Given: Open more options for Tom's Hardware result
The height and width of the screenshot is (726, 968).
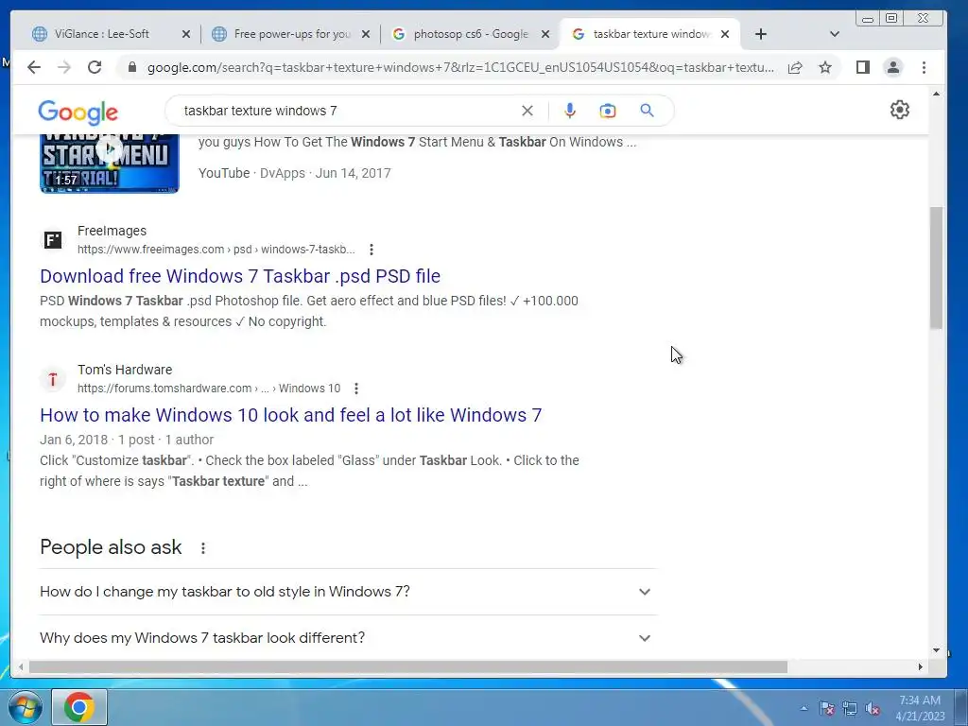Looking at the screenshot, I should (356, 389).
